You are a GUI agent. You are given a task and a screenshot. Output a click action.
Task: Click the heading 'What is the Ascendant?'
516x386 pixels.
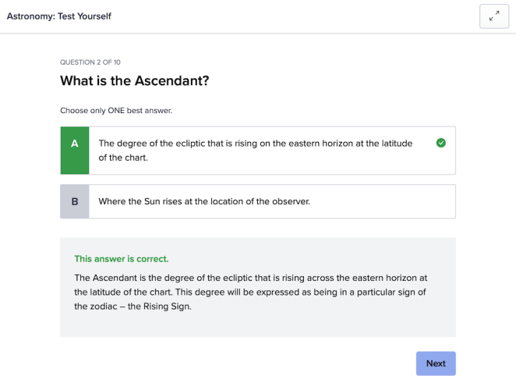[x=134, y=81]
